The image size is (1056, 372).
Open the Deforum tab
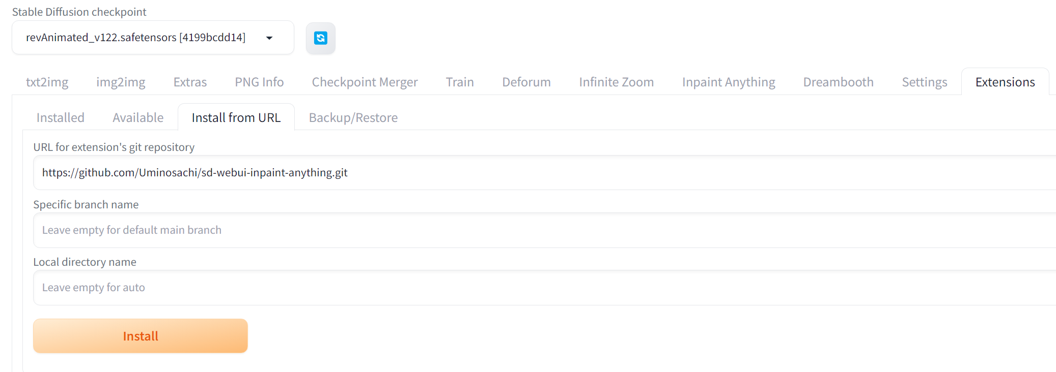(x=526, y=82)
